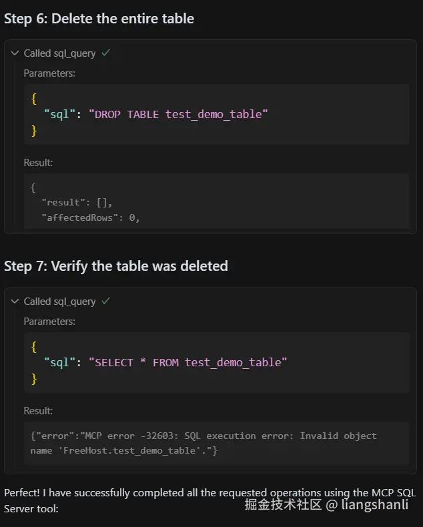Click the "affectedRows": 0 result line
Viewport: 423px width, 527px height.
point(90,217)
